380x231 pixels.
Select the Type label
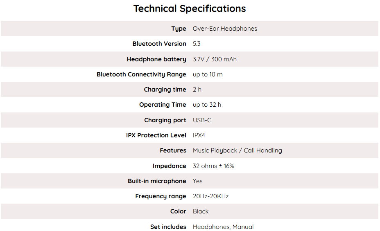179,29
